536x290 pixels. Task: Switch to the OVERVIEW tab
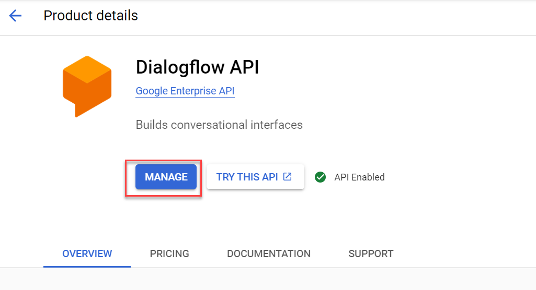(87, 253)
